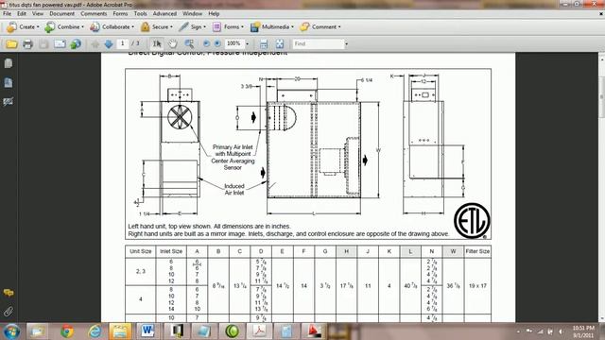Open the View menu
Screen dimensions: 605x340
38,13
